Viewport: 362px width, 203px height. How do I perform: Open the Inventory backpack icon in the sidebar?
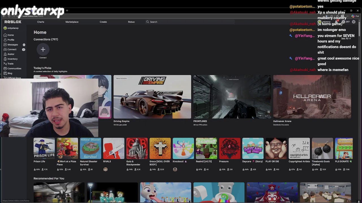pos(5,59)
